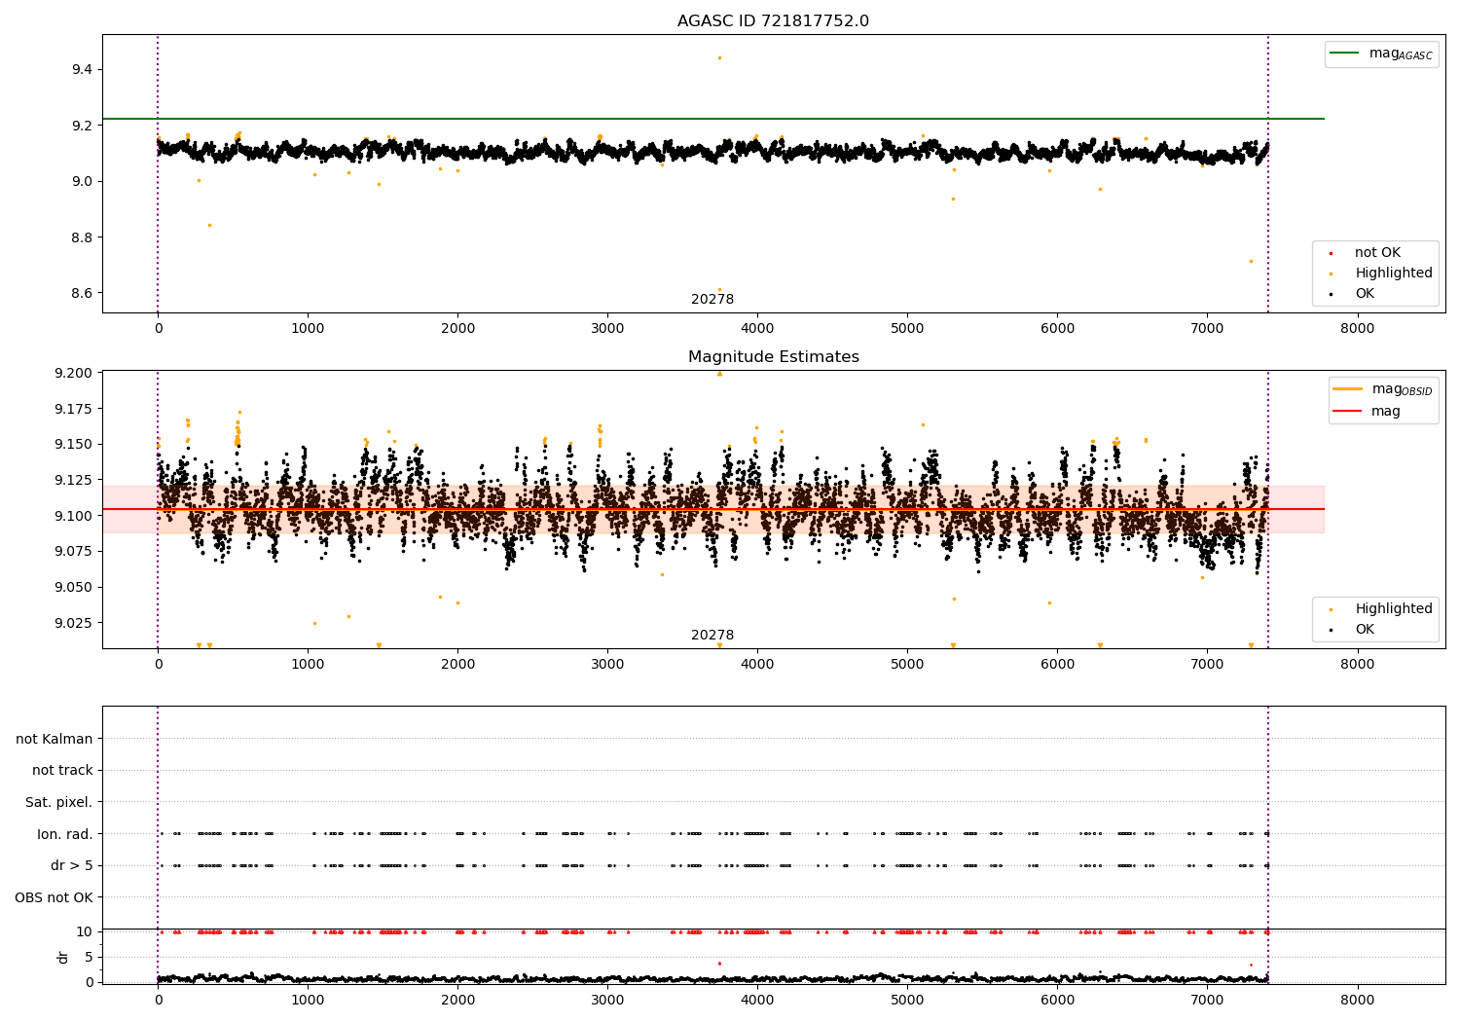This screenshot has width=1460, height=1022.
Task: Click the black OK legend marker in top plot
Action: pos(1331,294)
